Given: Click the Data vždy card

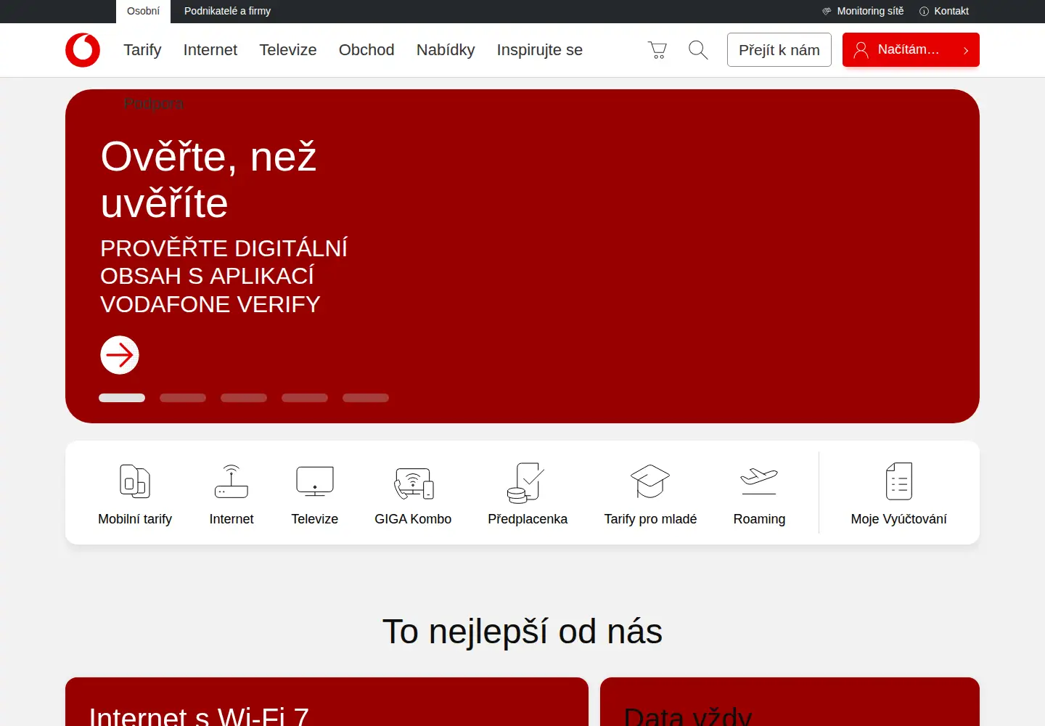Looking at the screenshot, I should (790, 702).
